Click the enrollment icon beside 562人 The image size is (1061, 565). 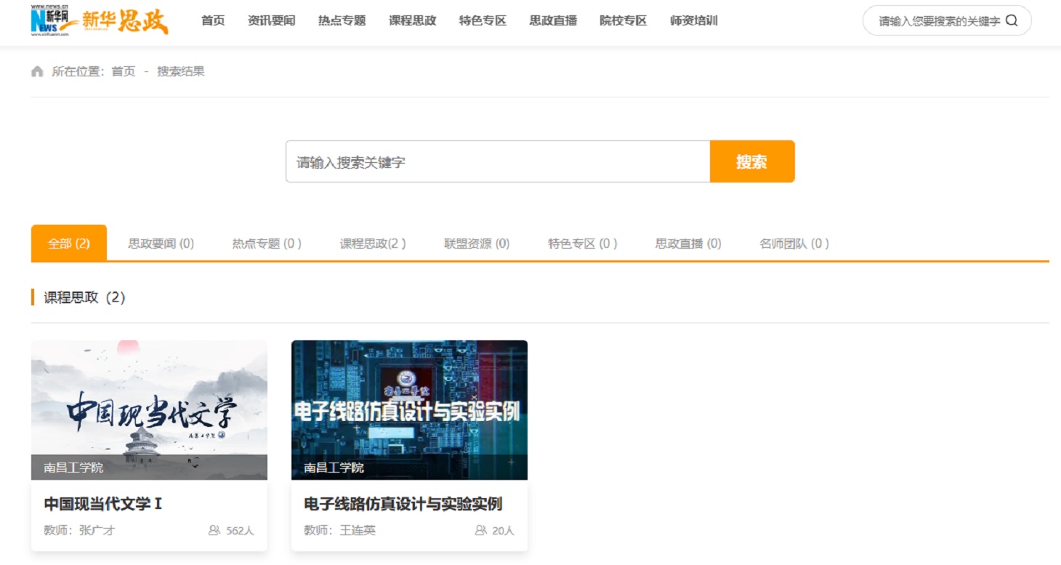tap(214, 531)
